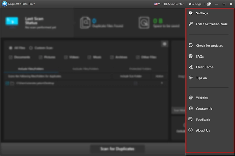
Task: Click the gear icon above scan options
Action: pos(164,44)
